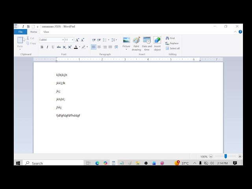
Task: Open WordPad Help
Action: [x=240, y=32]
